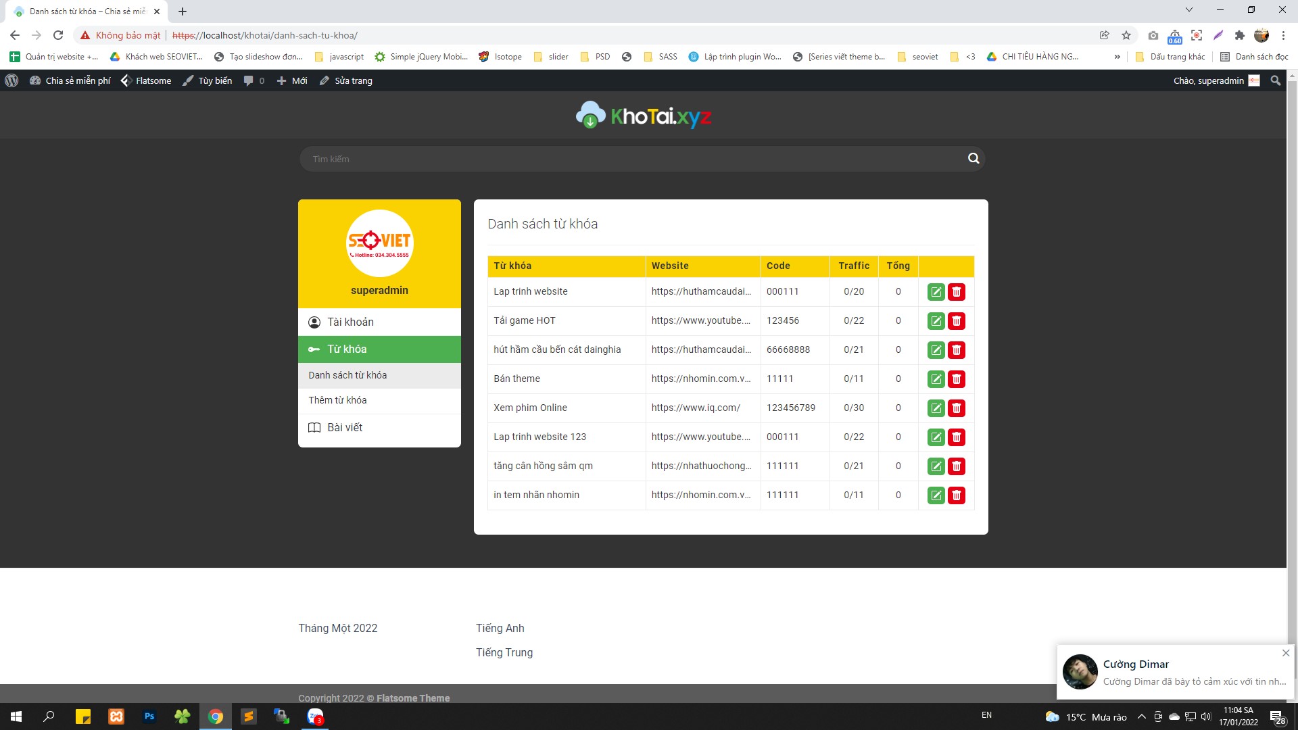The height and width of the screenshot is (730, 1298).
Task: Open the Tài khoản sidebar menu
Action: [379, 322]
